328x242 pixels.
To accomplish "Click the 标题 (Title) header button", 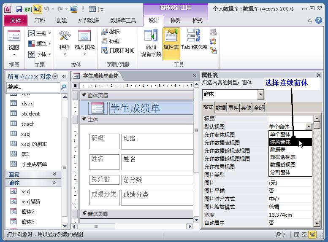I will (x=111, y=41).
